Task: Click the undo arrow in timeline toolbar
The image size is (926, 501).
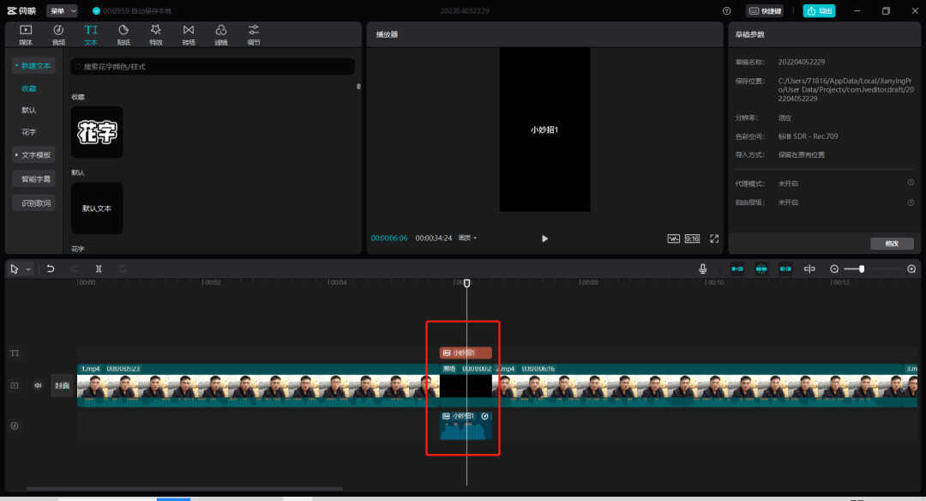Action: [51, 269]
